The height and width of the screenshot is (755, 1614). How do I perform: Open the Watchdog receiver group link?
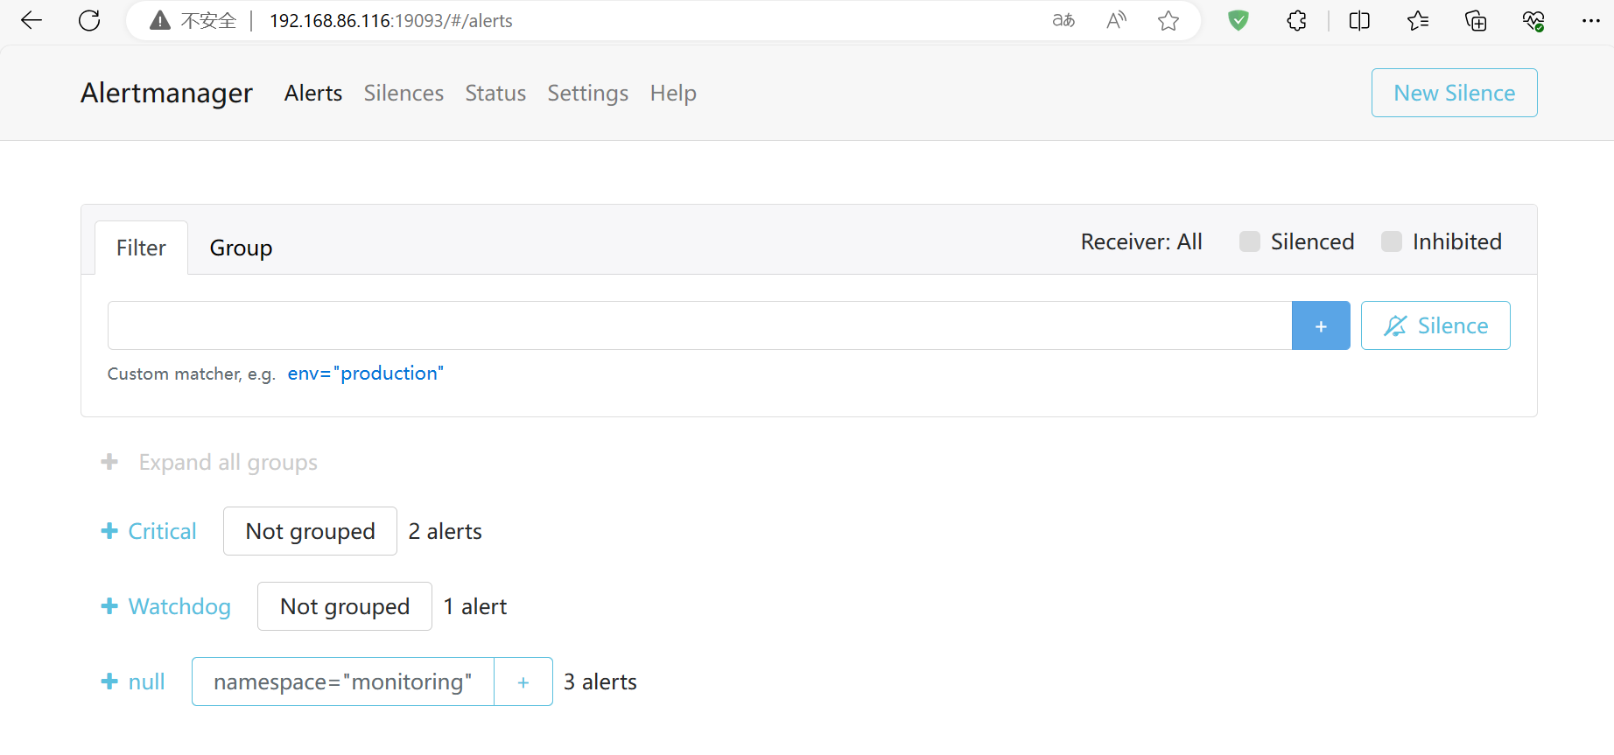pos(179,606)
